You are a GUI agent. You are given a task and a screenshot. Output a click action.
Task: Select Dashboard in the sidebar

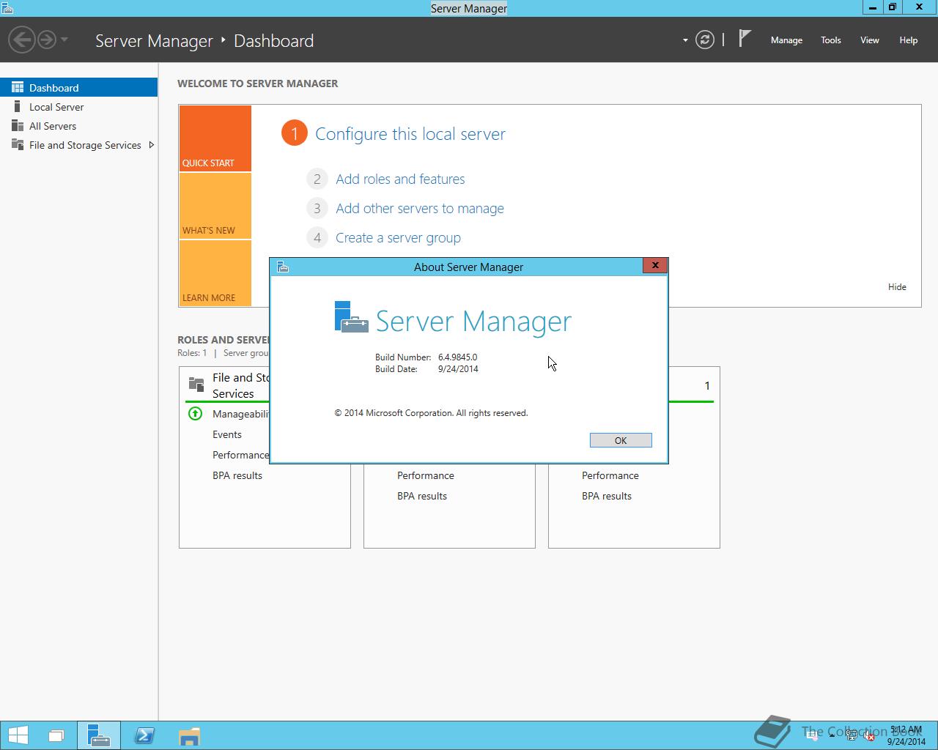click(79, 87)
